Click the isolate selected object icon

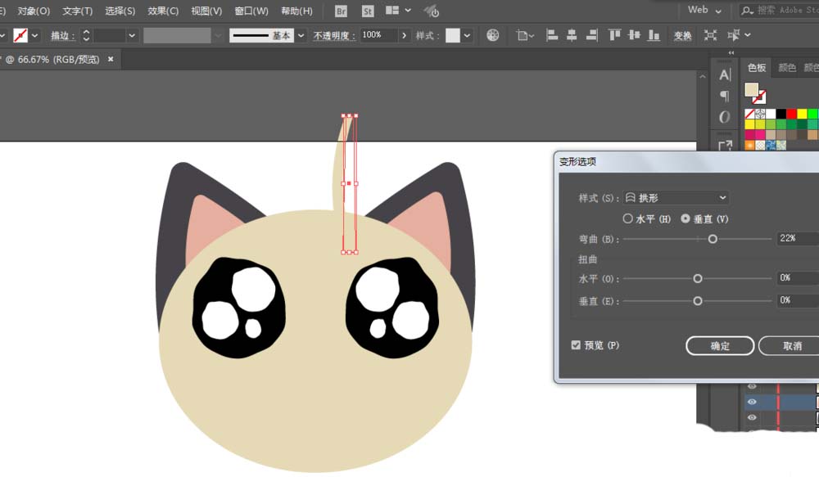click(x=710, y=35)
